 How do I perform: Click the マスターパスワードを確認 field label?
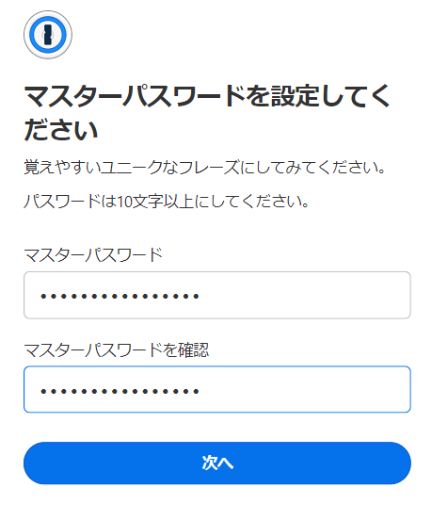(x=117, y=349)
